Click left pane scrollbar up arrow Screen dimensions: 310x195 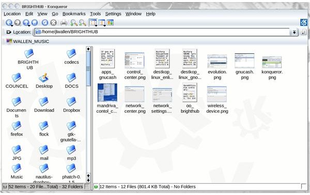click(x=88, y=49)
